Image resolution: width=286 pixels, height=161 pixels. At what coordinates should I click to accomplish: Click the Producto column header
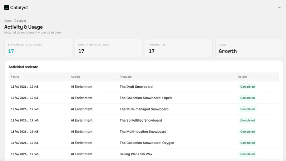(x=125, y=77)
